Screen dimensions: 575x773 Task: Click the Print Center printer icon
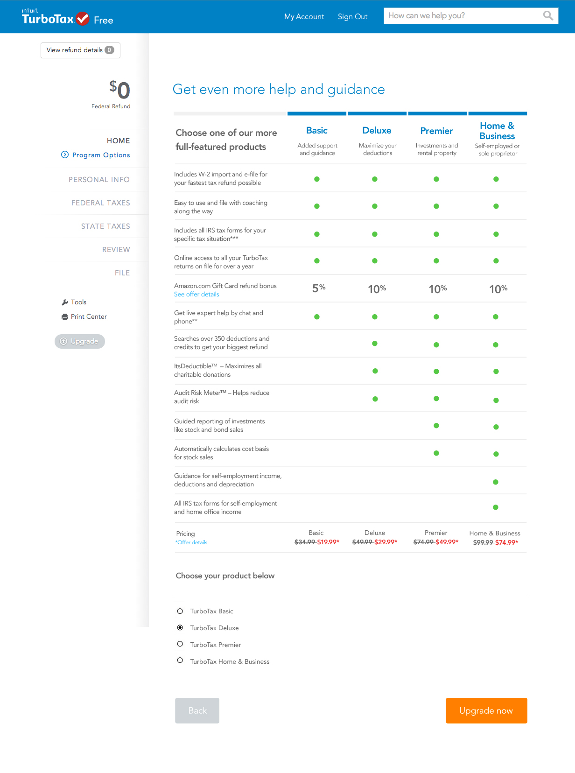pos(65,317)
